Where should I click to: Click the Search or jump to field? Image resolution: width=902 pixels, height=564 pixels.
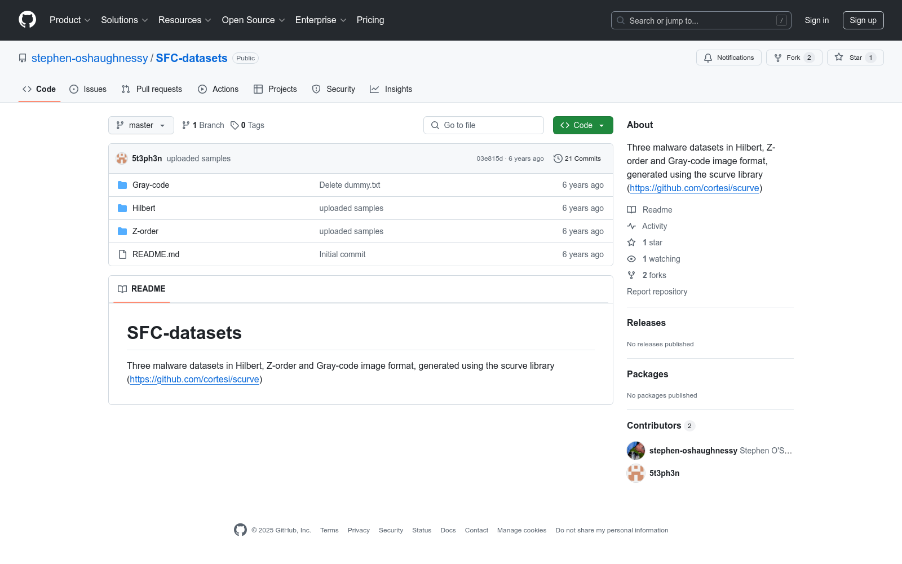pyautogui.click(x=701, y=20)
